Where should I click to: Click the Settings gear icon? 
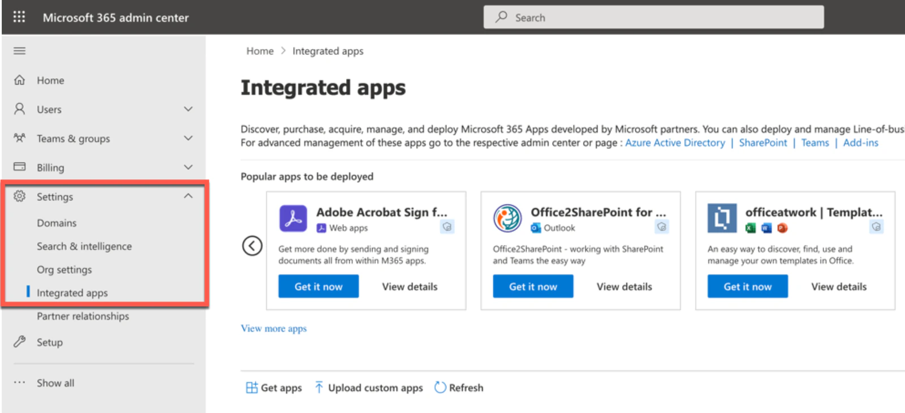point(20,196)
